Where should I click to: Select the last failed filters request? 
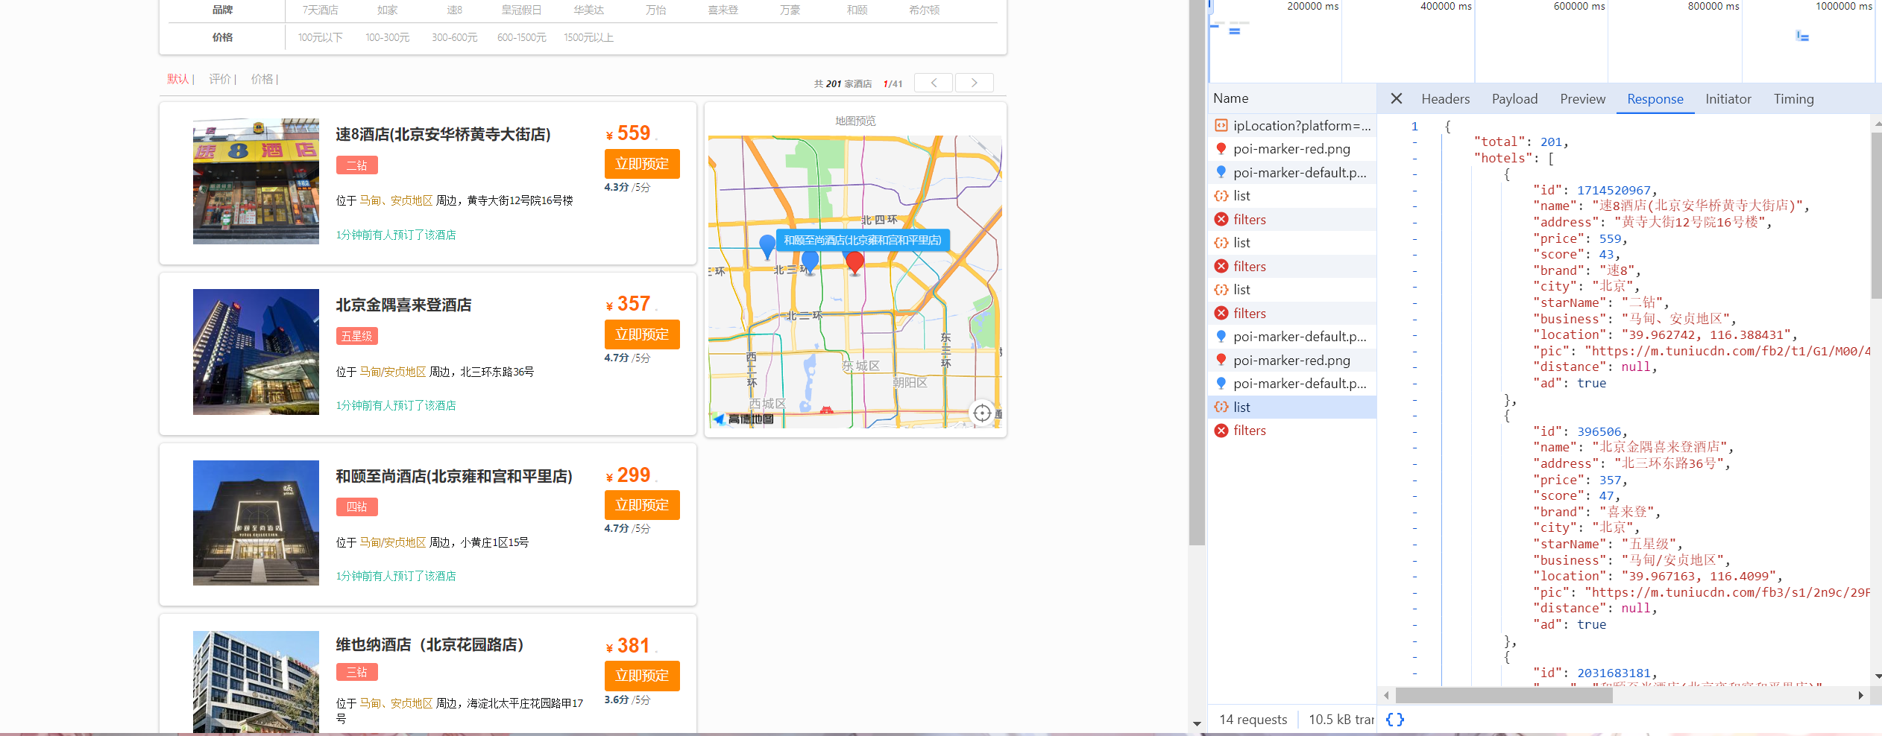[x=1292, y=431]
